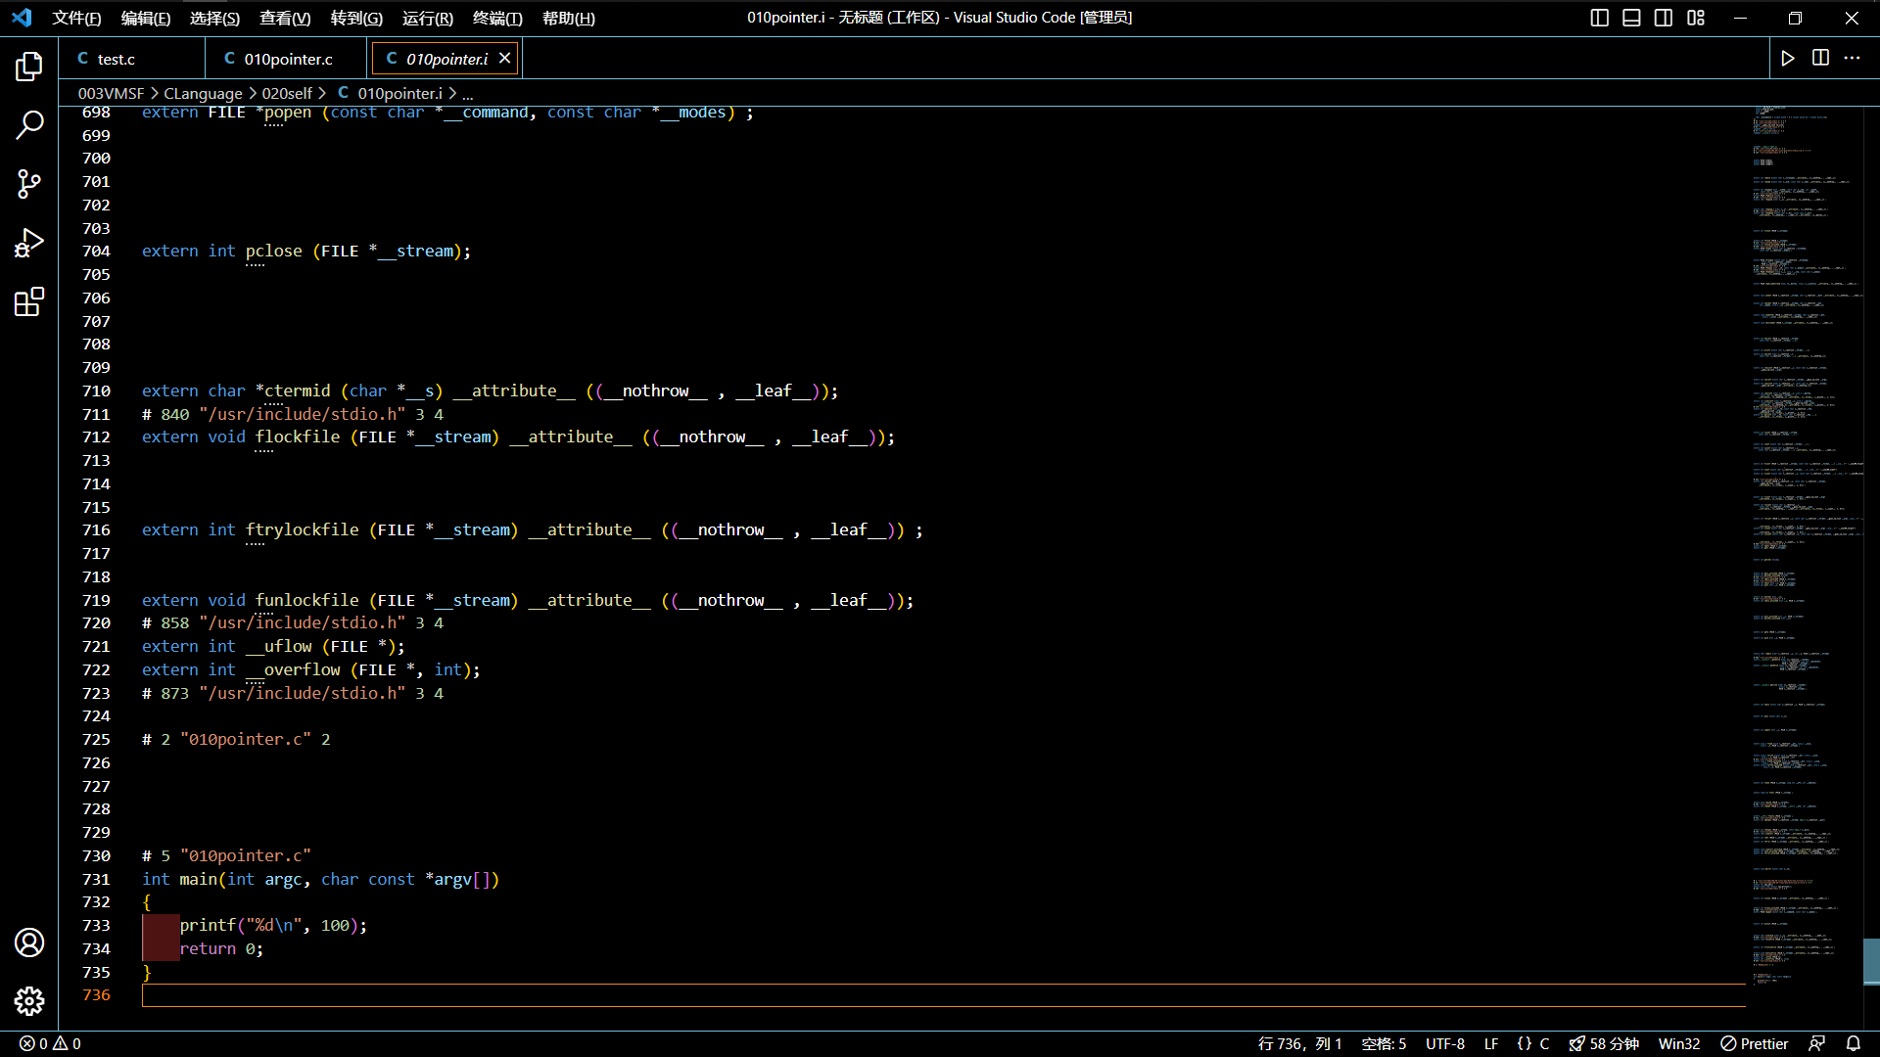
Task: Split the editor to the right
Action: tap(1820, 59)
